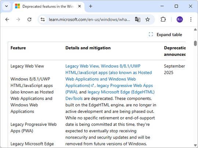Expand the tab search dropdown chevron

pos(7,6)
